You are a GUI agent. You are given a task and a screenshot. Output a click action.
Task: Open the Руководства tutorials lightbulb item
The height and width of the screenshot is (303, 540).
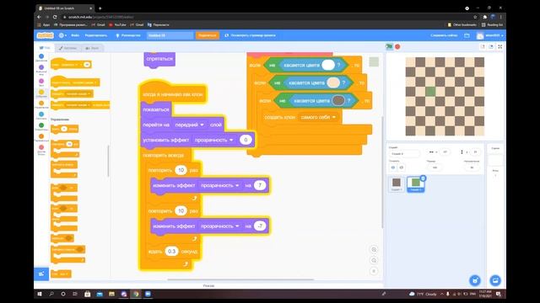[x=128, y=35]
